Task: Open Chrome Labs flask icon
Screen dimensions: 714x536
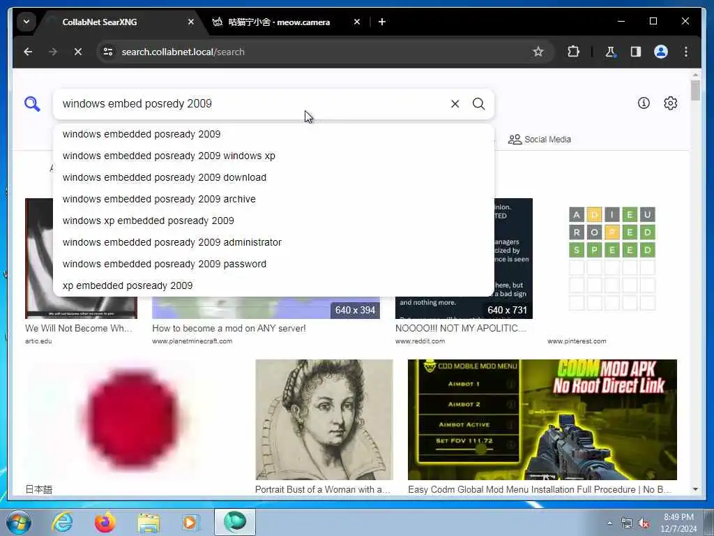Action: (x=610, y=52)
